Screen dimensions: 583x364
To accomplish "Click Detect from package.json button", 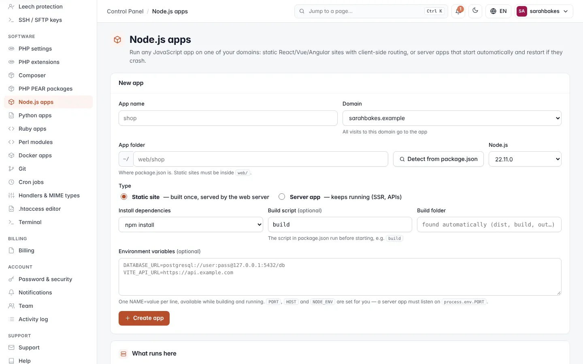I will (438, 159).
